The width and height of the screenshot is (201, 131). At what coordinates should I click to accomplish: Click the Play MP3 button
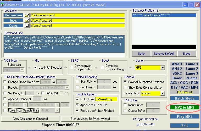(x=185, y=116)
